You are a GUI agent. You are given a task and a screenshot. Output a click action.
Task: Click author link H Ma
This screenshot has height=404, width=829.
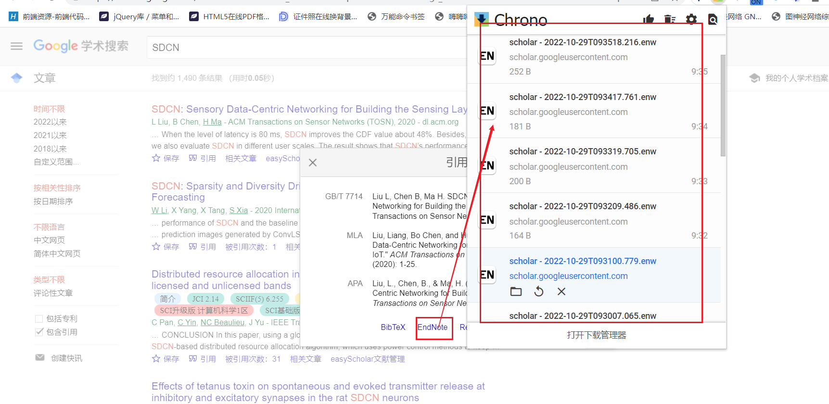click(212, 122)
